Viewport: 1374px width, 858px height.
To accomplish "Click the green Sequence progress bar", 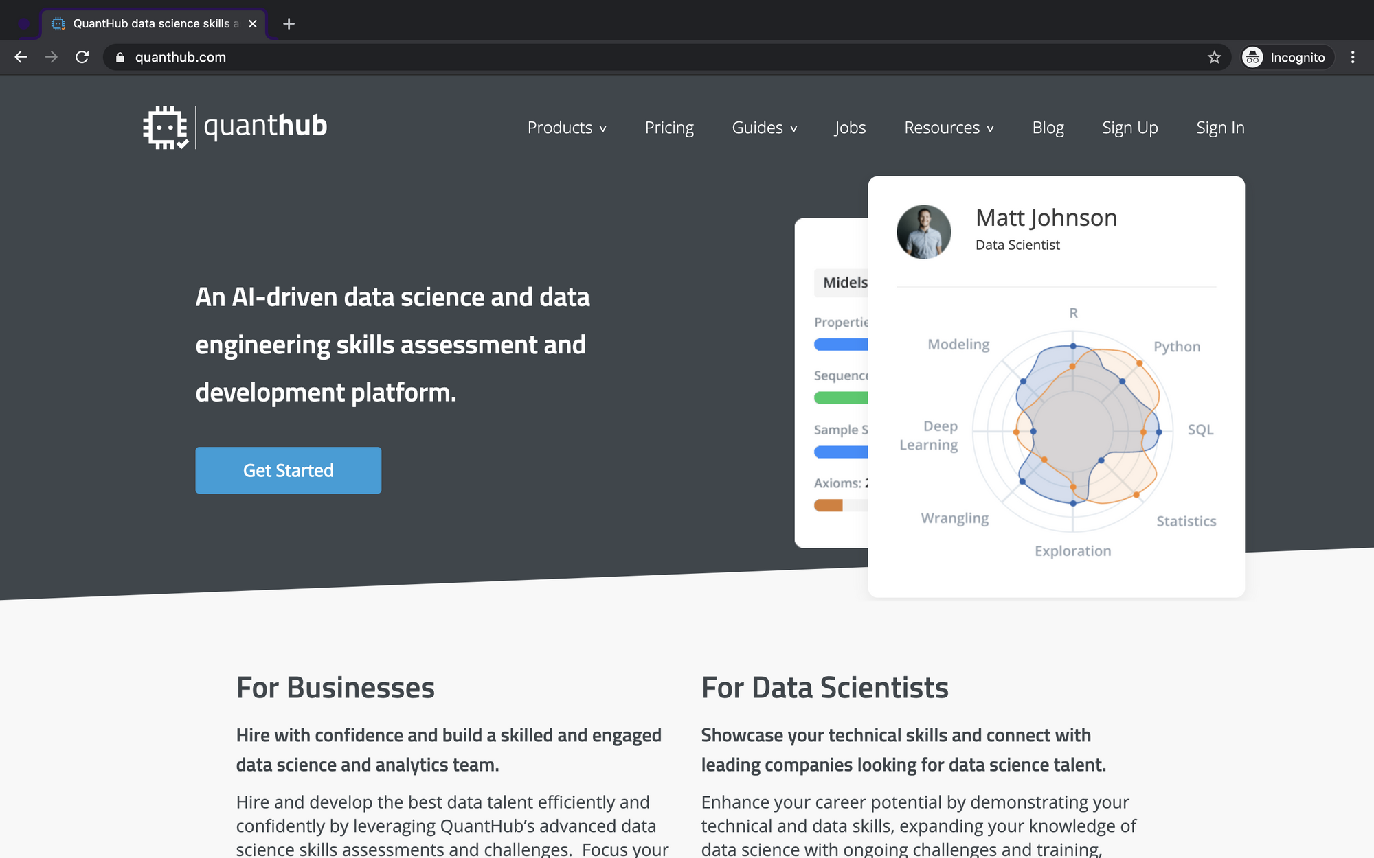I will tap(841, 398).
